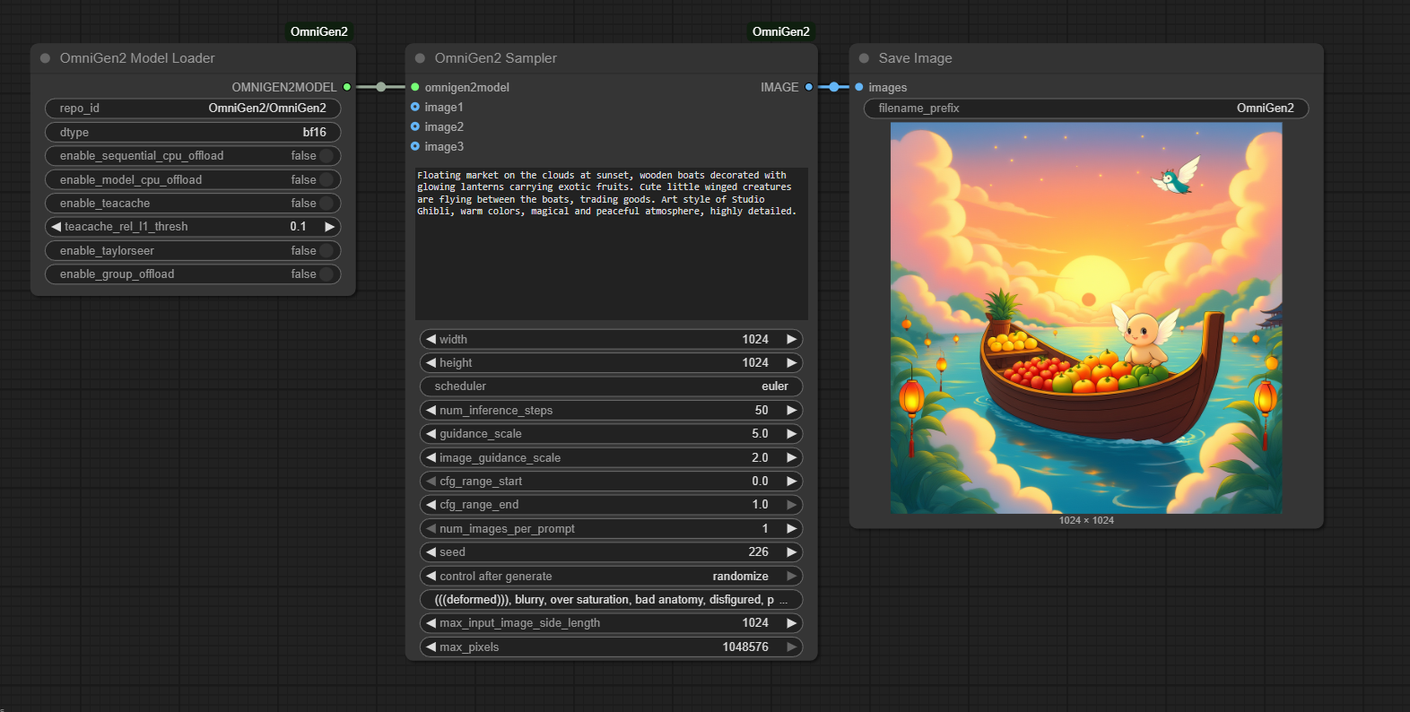Viewport: 1410px width, 712px height.
Task: Click the 1024 × 1024 size label
Action: (1086, 520)
